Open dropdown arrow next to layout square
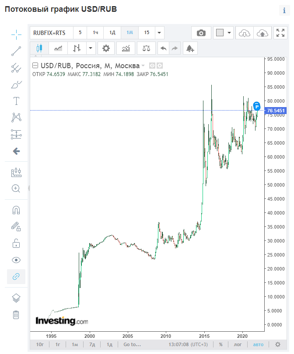The height and width of the screenshot is (354, 294). 229,33
